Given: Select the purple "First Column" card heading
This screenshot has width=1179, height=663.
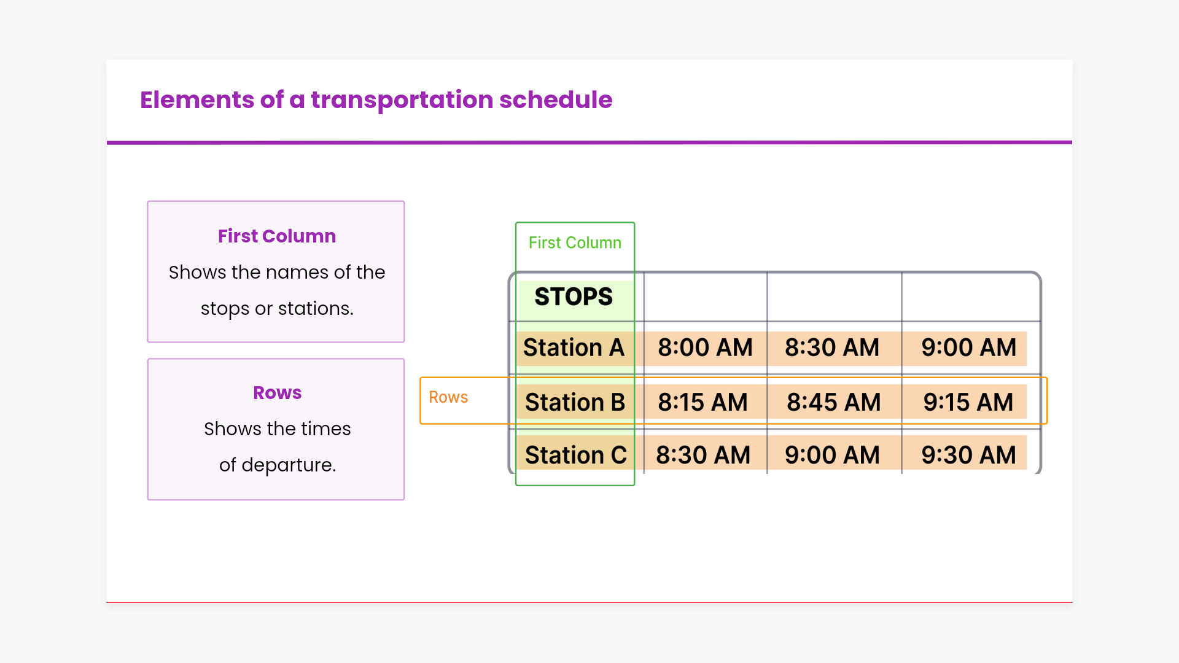Looking at the screenshot, I should point(276,236).
